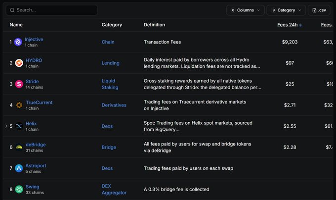Click the HYDRO lending definition text
This screenshot has width=336, height=200.
[x=202, y=63]
